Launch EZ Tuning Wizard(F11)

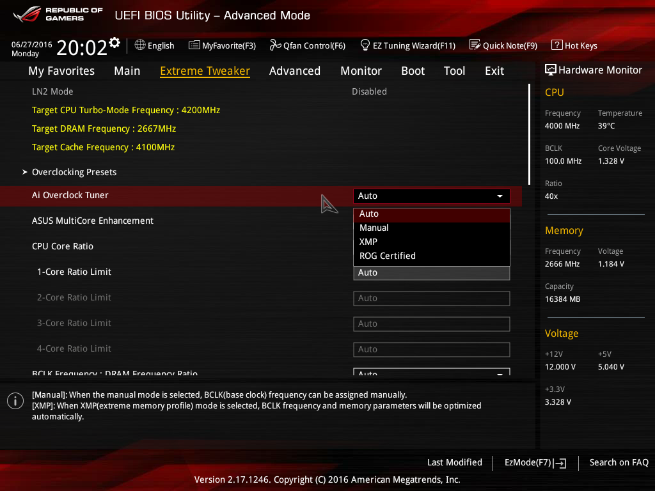407,45
